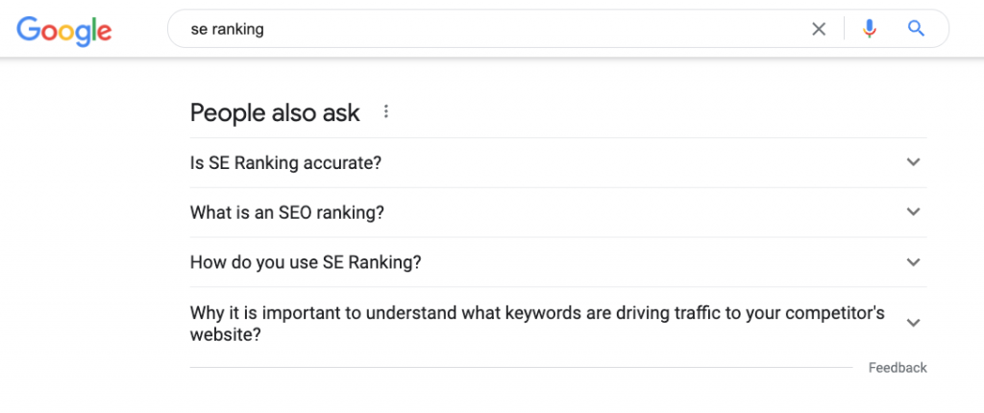The height and width of the screenshot is (413, 984).
Task: Click the typed 'se ranking' query text
Action: click(x=227, y=29)
